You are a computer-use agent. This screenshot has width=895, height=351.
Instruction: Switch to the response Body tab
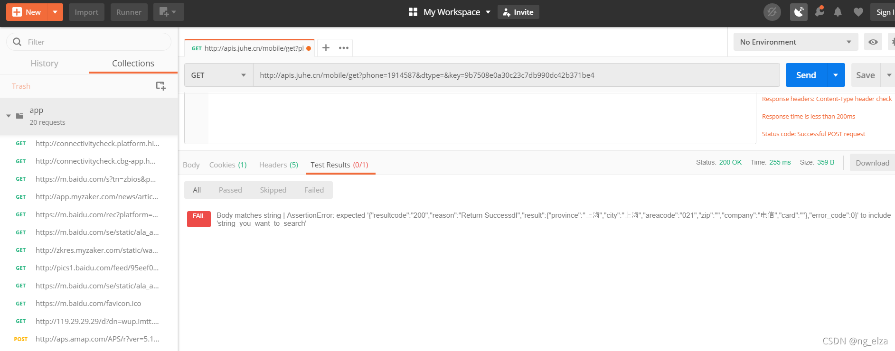pos(191,165)
